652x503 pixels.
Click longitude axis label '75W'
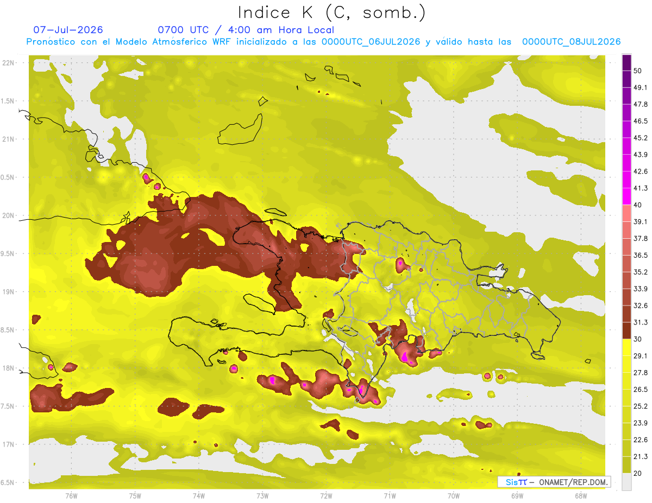[x=135, y=495]
